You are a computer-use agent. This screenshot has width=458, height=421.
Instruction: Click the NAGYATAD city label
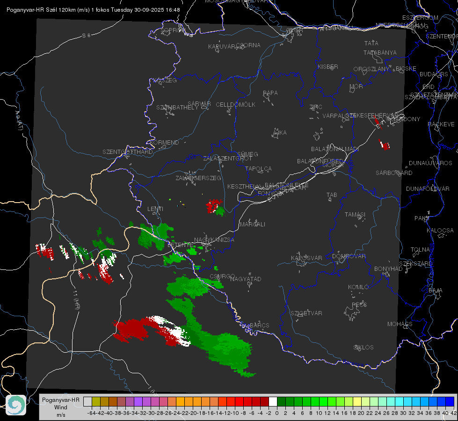246,279
